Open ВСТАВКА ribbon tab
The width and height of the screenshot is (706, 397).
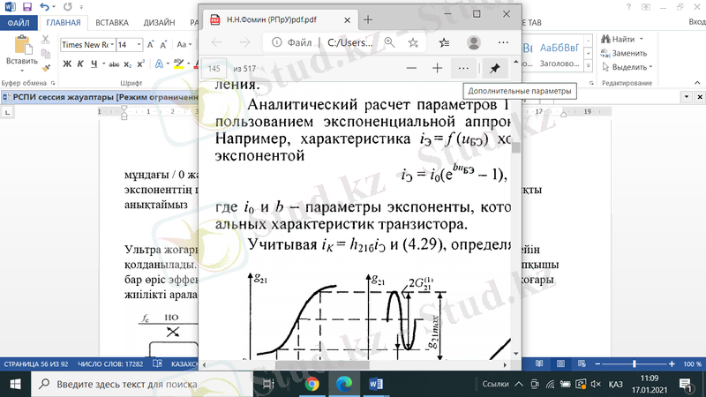point(112,23)
